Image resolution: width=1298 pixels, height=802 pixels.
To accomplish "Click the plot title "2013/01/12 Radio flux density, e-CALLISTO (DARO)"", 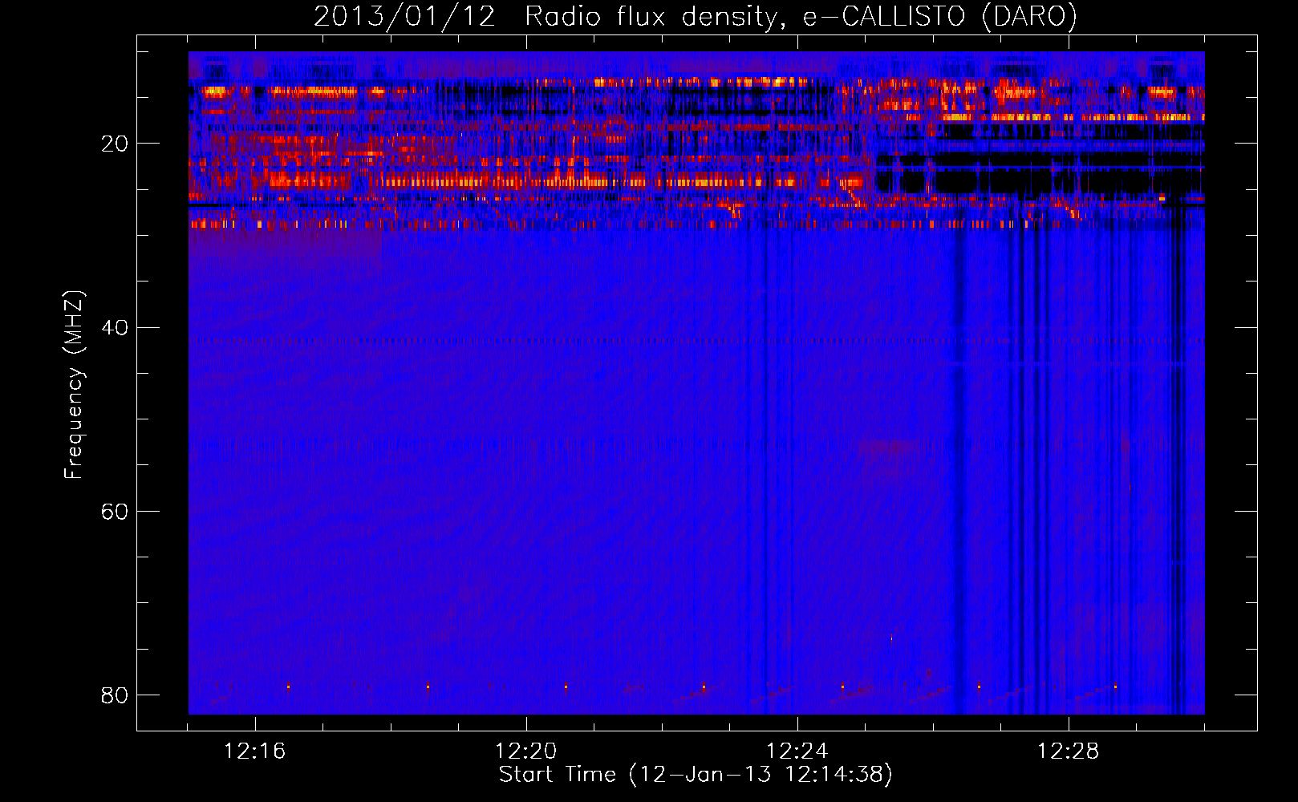I will click(x=696, y=16).
